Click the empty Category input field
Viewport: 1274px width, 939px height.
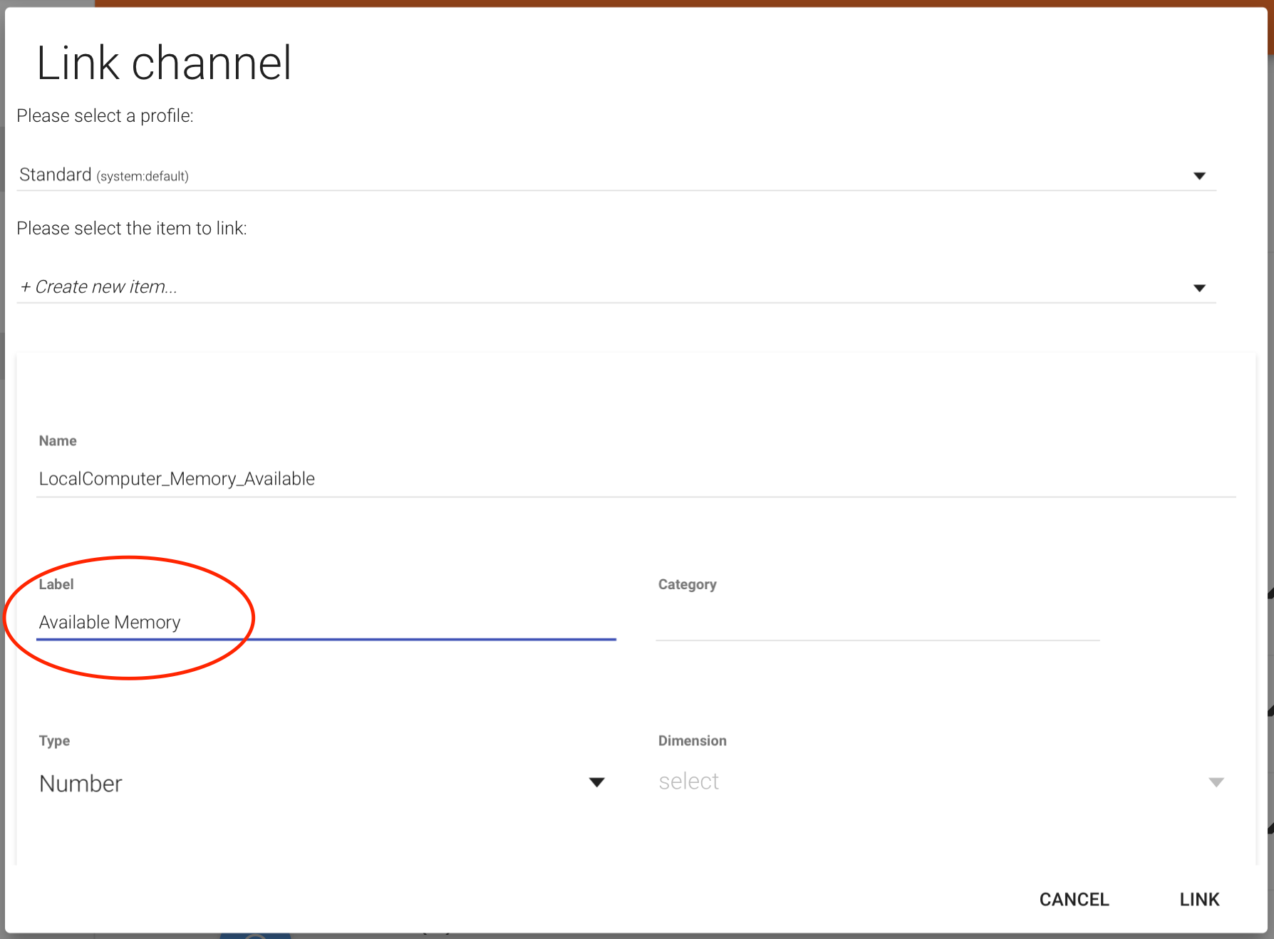click(x=876, y=623)
